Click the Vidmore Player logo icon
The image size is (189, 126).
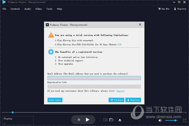pos(4,2)
